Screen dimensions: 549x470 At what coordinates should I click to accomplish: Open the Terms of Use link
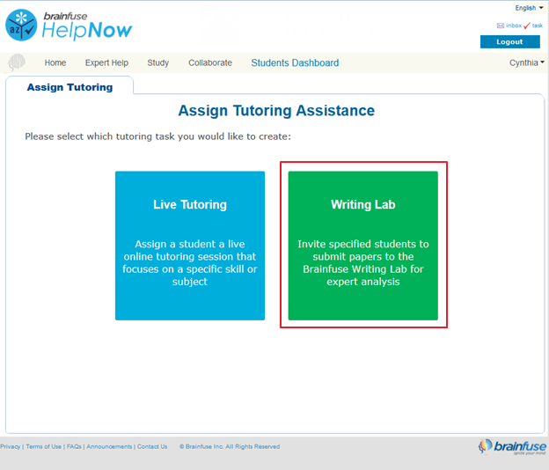44,446
